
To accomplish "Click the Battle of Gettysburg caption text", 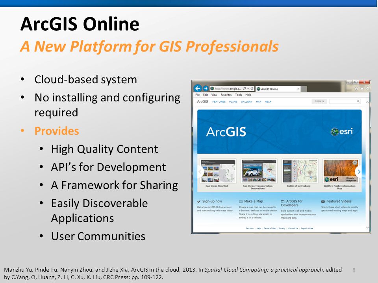I will pyautogui.click(x=298, y=186).
